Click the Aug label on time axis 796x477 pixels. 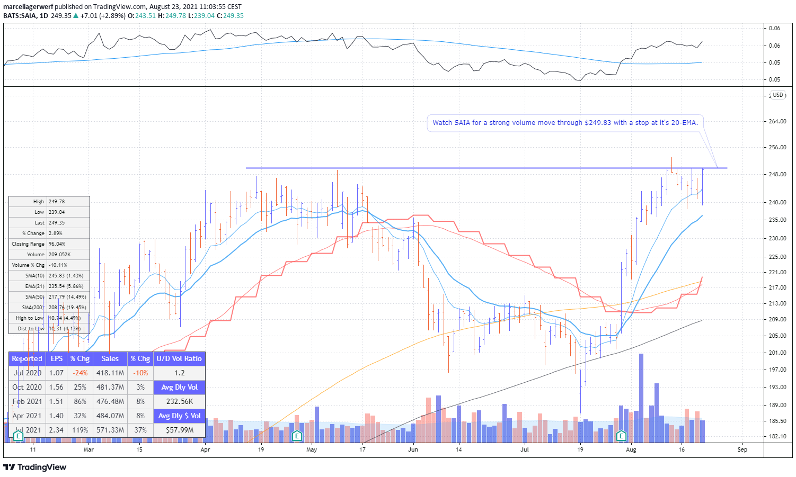pos(631,449)
